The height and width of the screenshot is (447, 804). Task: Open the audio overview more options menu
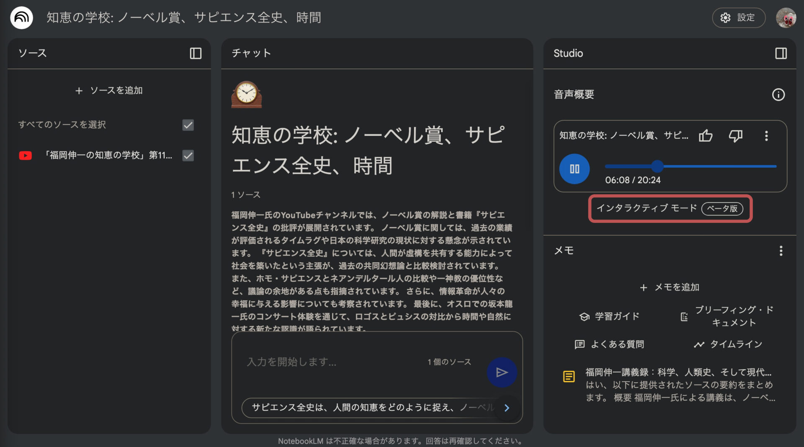coord(766,135)
